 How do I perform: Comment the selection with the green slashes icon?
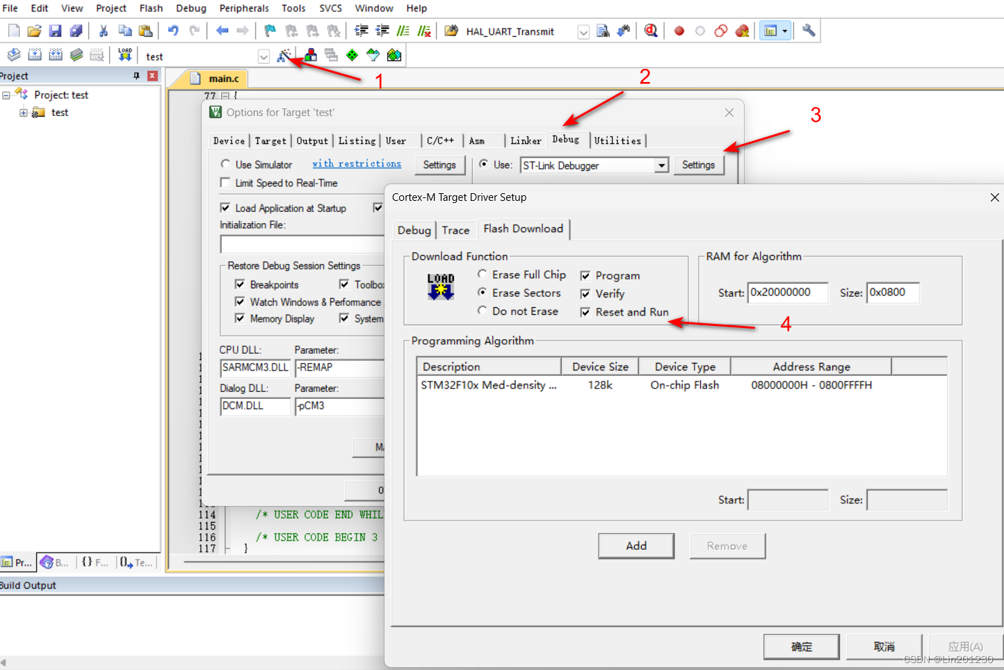(403, 31)
